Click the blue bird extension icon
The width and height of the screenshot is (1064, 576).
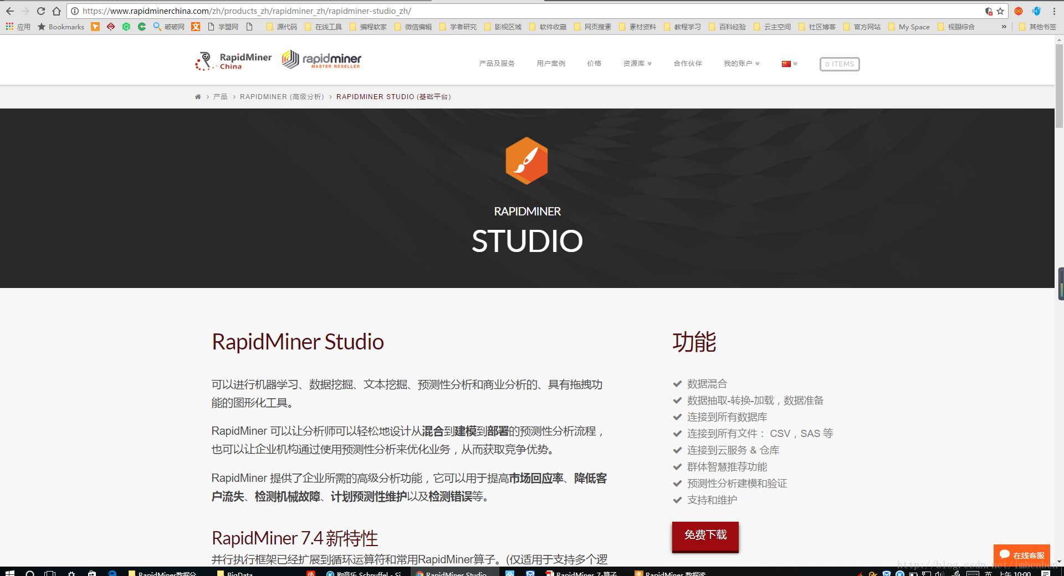click(1036, 11)
